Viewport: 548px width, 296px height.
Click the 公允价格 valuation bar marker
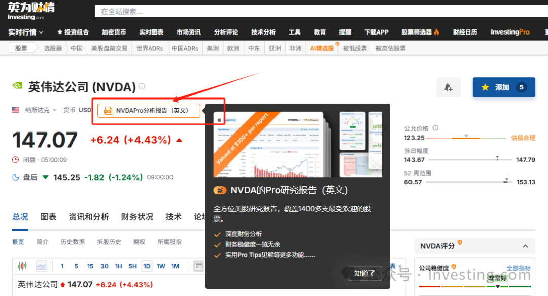coord(466,136)
